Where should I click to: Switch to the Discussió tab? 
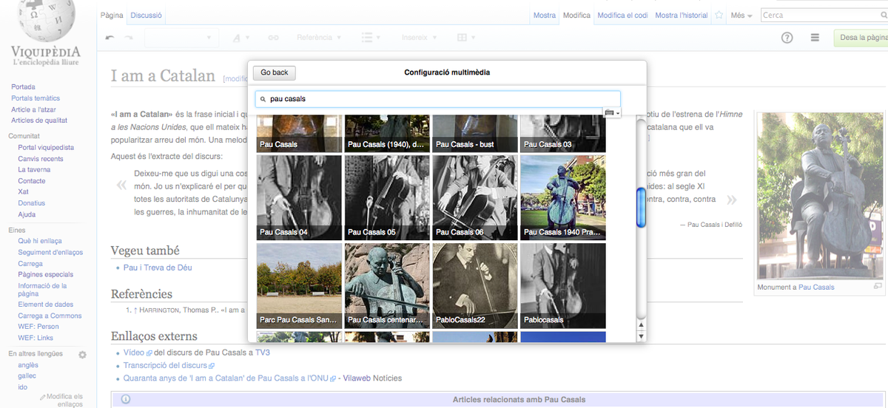[146, 16]
